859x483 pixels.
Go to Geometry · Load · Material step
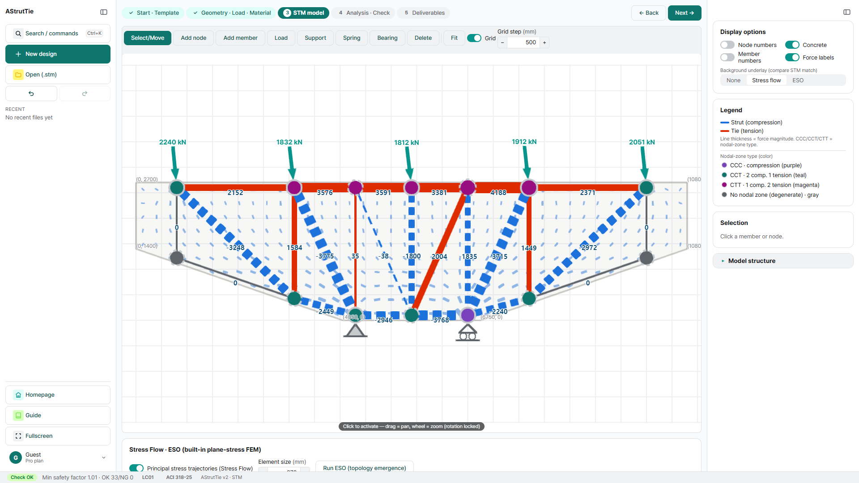click(231, 13)
